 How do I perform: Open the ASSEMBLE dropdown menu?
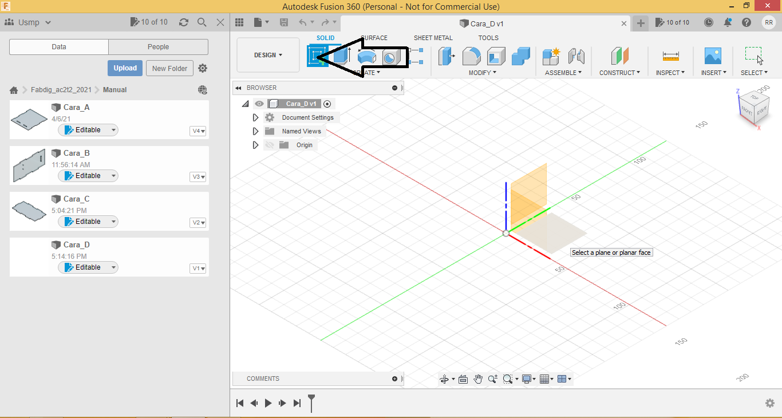pyautogui.click(x=563, y=73)
